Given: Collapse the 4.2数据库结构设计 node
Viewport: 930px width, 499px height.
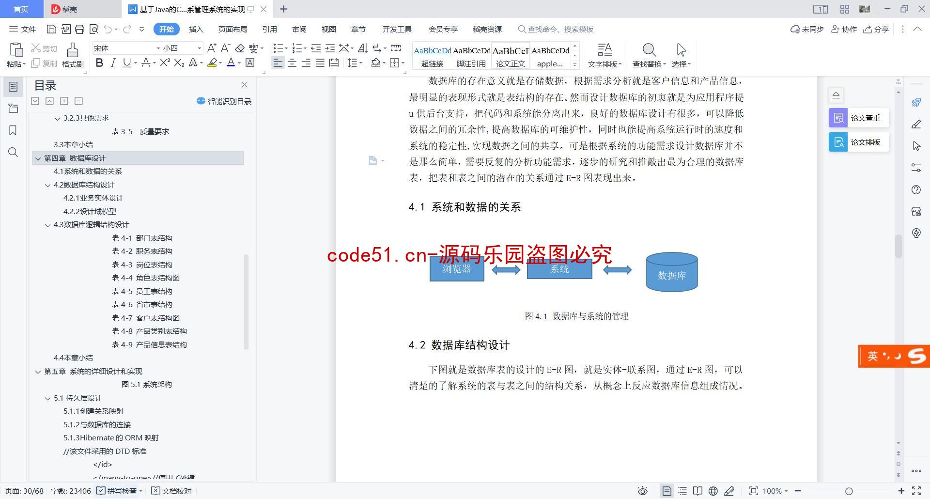Looking at the screenshot, I should pyautogui.click(x=47, y=185).
